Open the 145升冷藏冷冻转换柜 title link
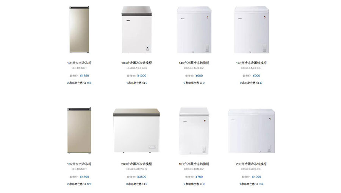 click(x=194, y=63)
